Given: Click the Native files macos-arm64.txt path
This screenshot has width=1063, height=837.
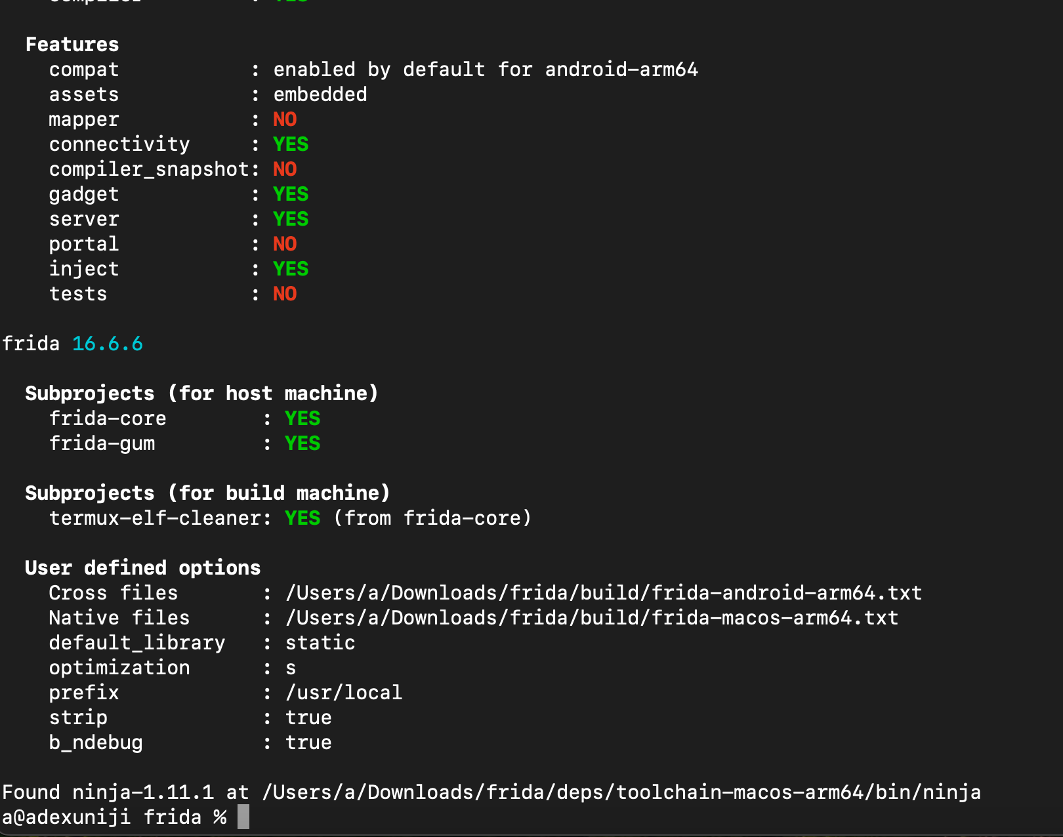Looking at the screenshot, I should coord(592,618).
